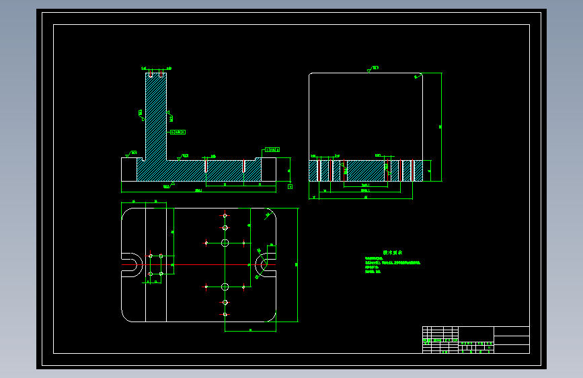Click the technical requirements notes paragraph
The image size is (583, 378).
392,264
